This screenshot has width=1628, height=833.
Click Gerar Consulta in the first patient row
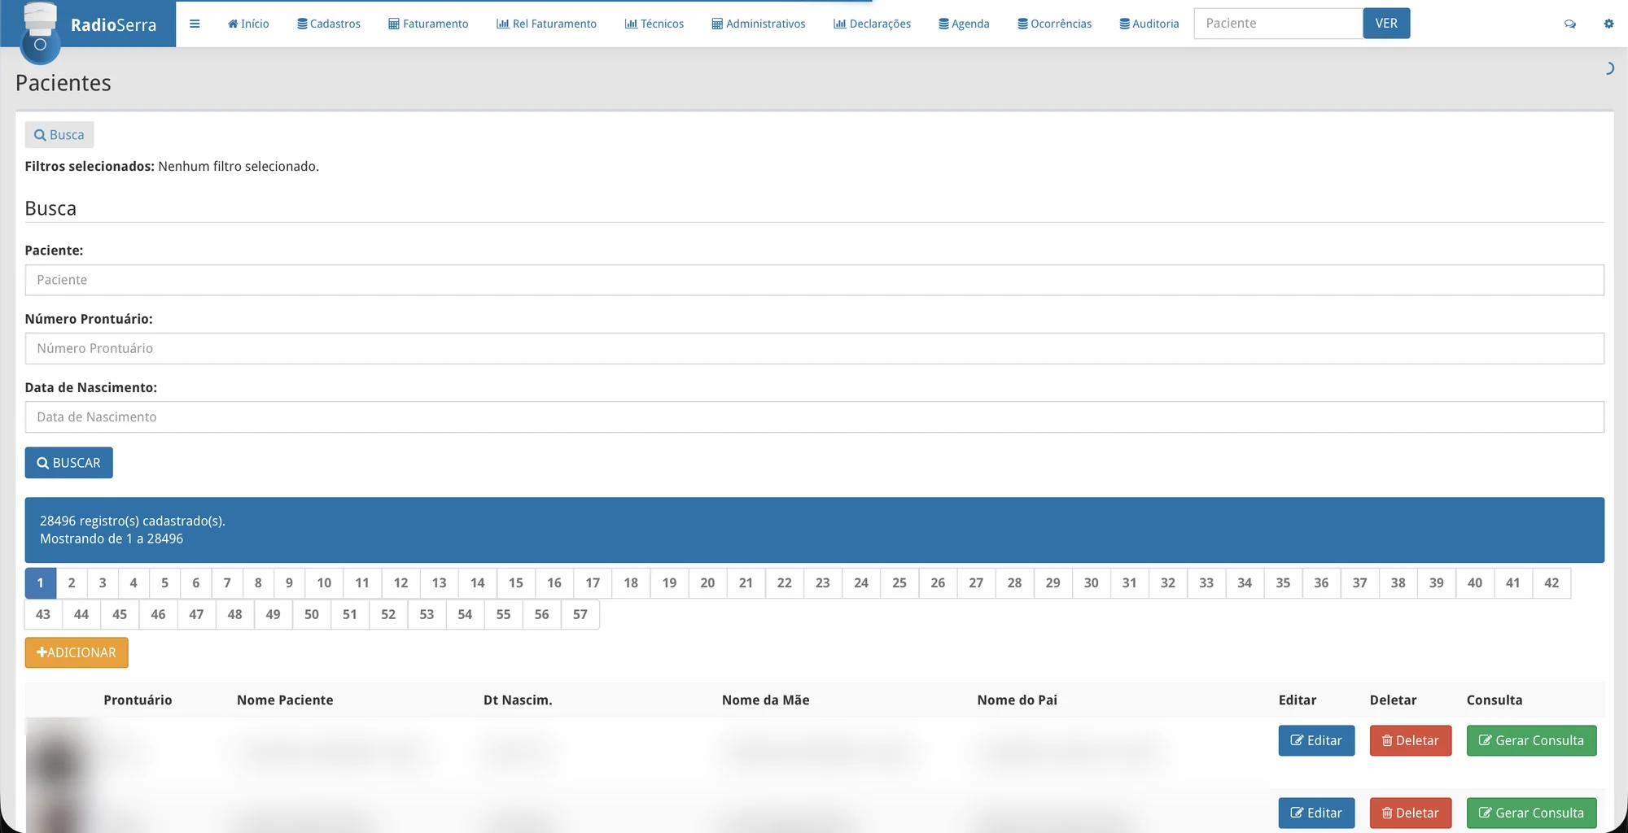[x=1531, y=740]
